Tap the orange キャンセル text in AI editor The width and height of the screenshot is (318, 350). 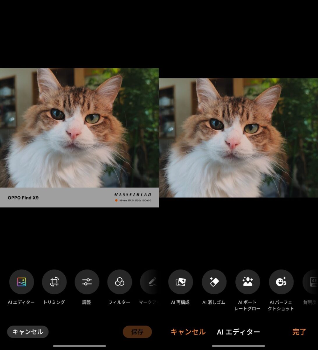(188, 332)
